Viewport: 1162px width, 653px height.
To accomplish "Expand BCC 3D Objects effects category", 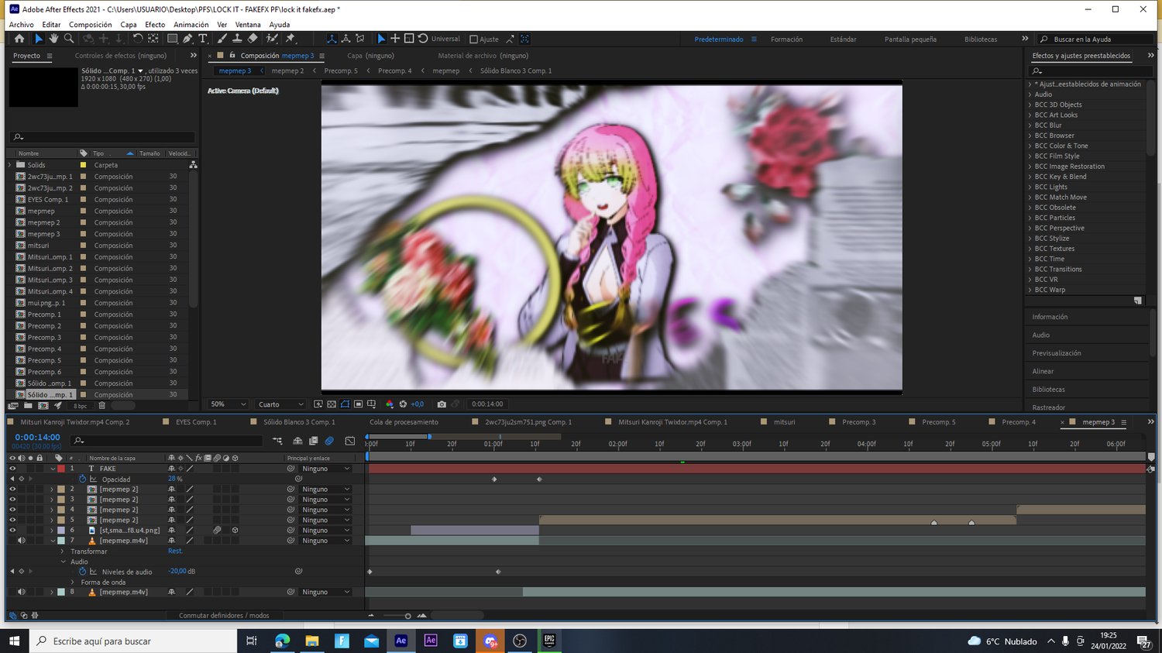I will pos(1030,105).
